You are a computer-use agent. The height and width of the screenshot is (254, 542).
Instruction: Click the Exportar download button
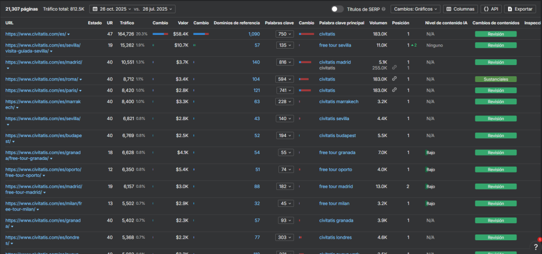click(x=519, y=9)
